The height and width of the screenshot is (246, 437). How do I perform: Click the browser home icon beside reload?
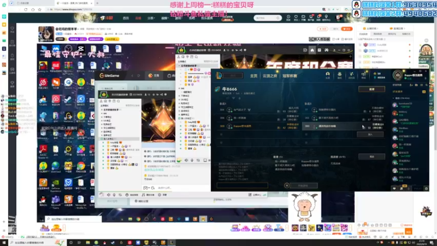coord(33,9)
